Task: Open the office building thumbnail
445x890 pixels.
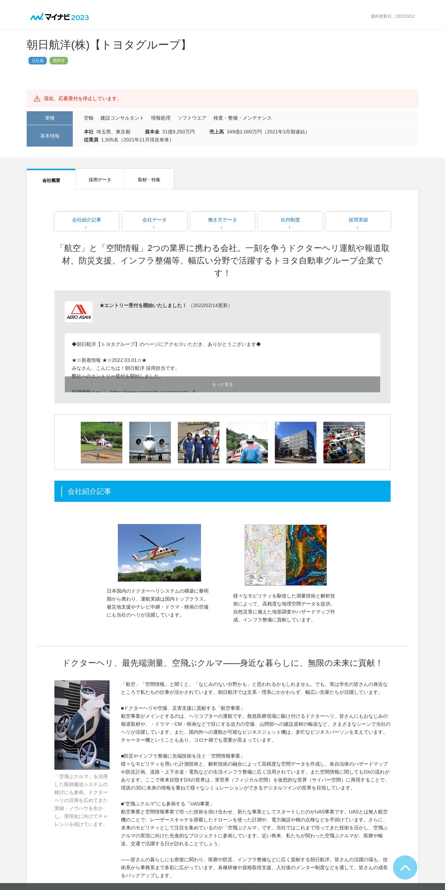Action: click(296, 442)
